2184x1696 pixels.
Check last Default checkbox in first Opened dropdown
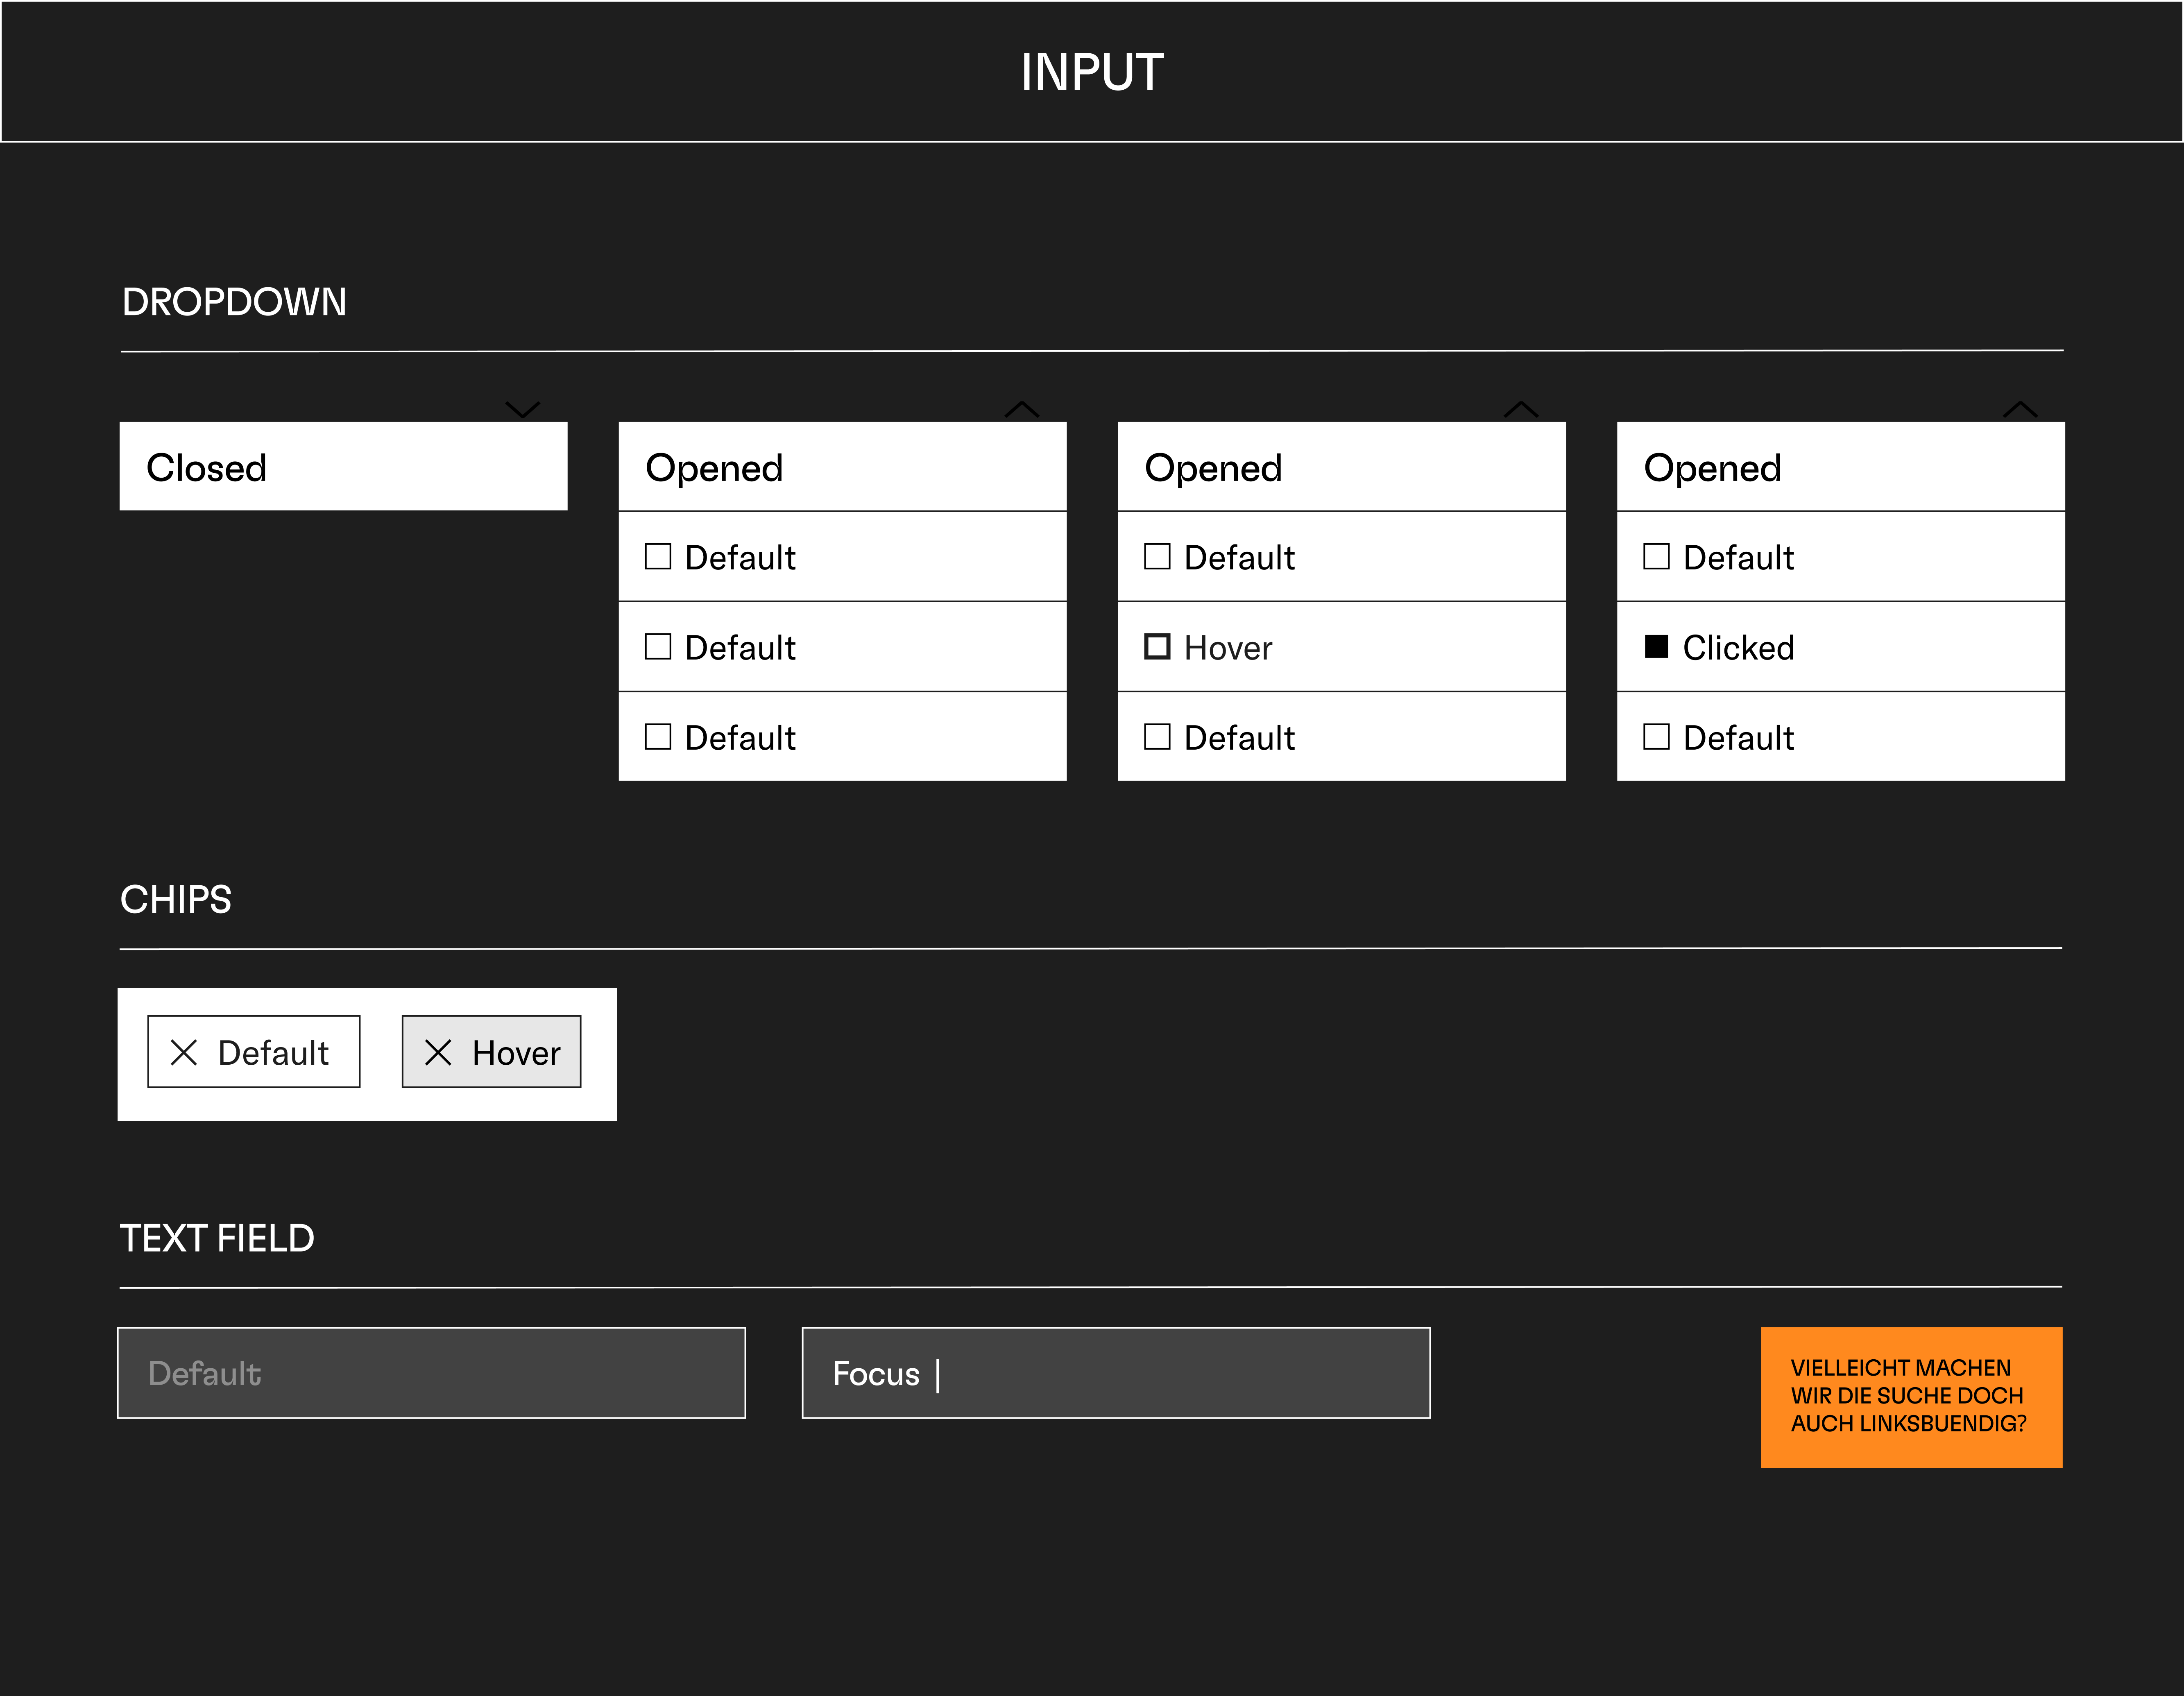coord(658,736)
